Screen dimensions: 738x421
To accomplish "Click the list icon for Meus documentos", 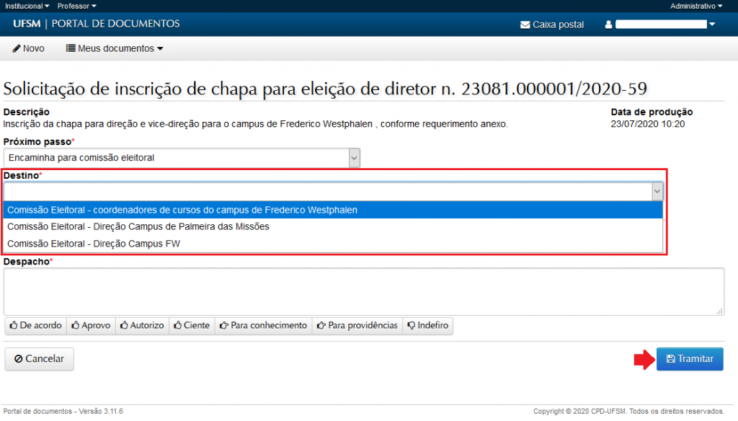I will point(71,48).
